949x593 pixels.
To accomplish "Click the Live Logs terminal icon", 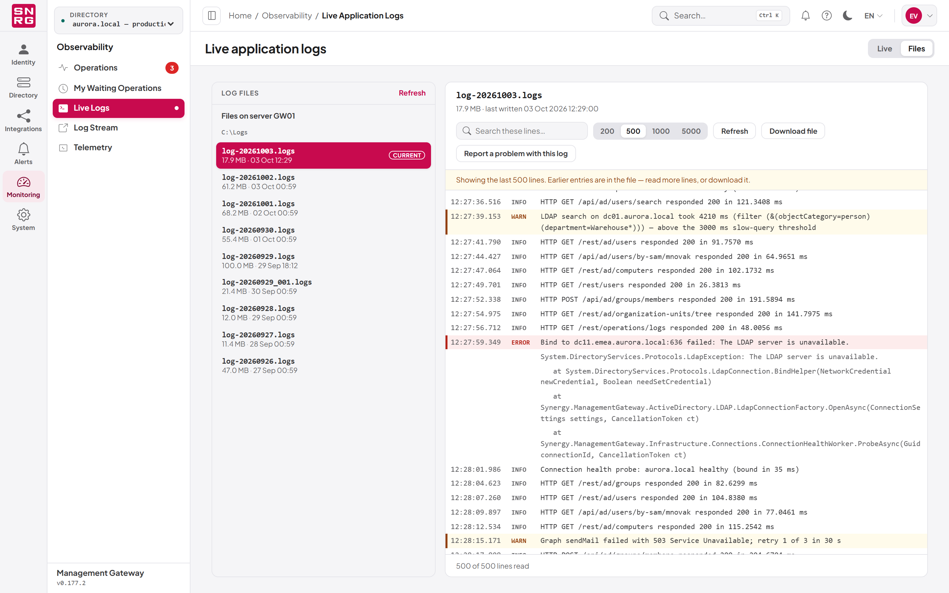I will click(x=63, y=108).
